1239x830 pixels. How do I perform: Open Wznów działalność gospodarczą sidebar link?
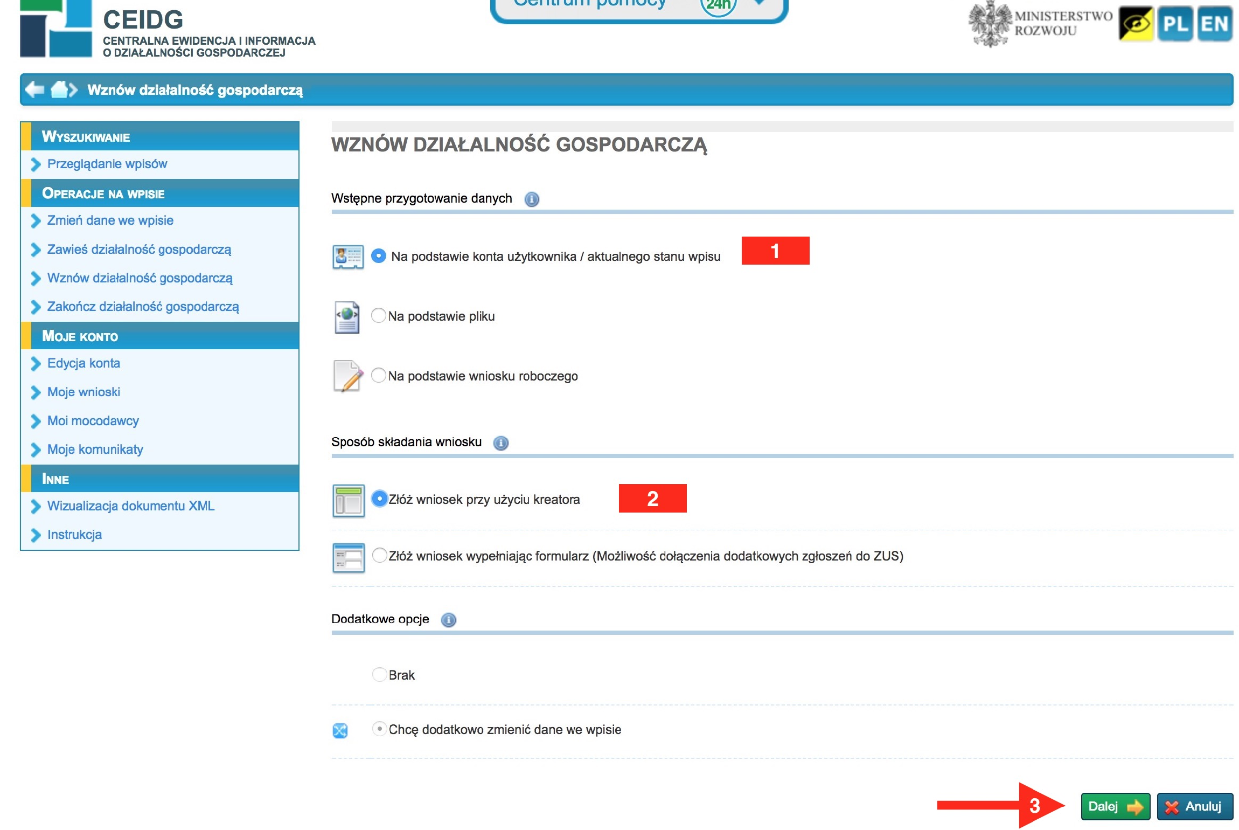140,278
